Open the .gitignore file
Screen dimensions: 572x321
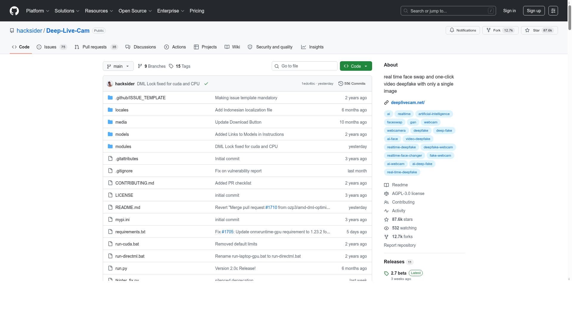124,171
